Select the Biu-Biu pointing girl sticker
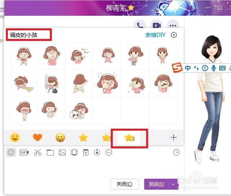Viewport: 231px width, 196px height. point(80,56)
